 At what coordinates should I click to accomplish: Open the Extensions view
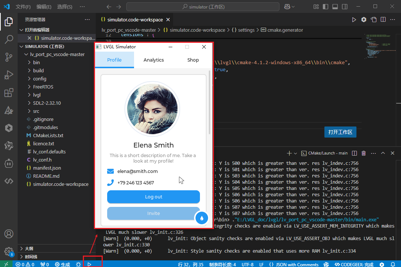pos(9,93)
